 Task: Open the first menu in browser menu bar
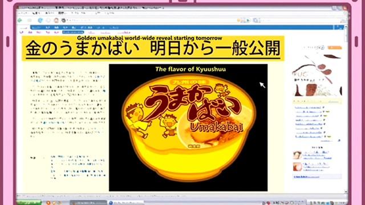click(23, 13)
